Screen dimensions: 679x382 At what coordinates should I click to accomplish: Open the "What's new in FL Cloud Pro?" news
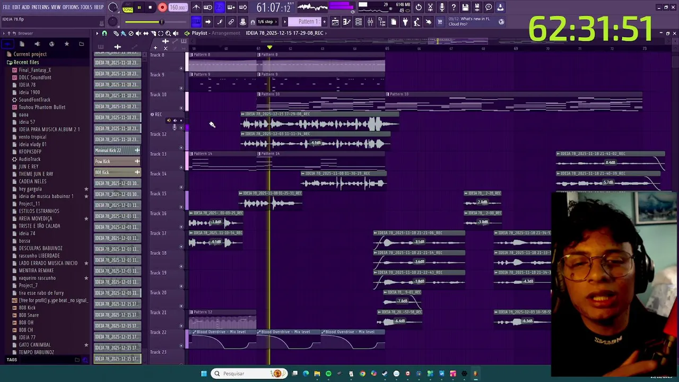(x=475, y=21)
